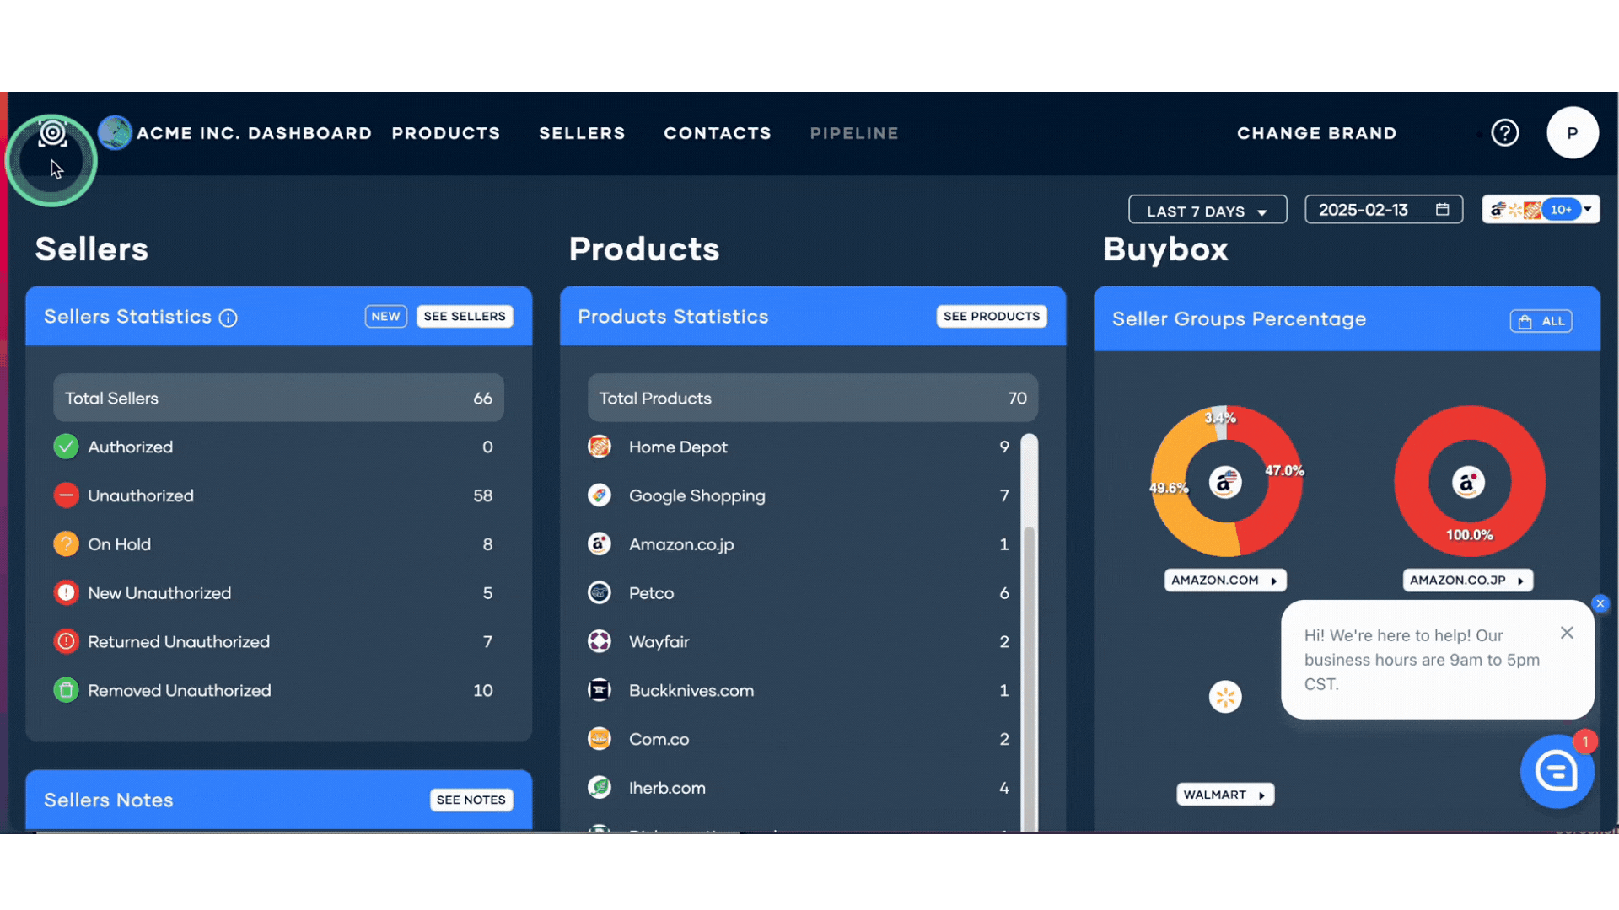The image size is (1619, 910).
Task: Expand the marketplace selector with 10+ badge
Action: [1541, 210]
